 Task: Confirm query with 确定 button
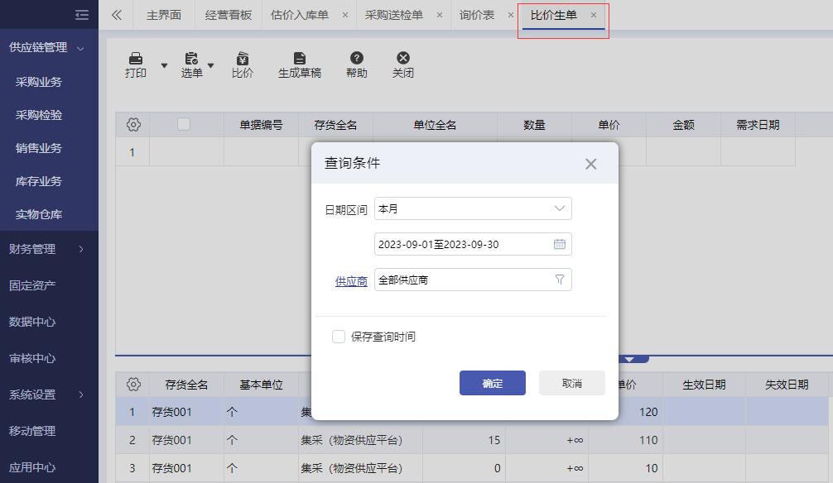492,383
